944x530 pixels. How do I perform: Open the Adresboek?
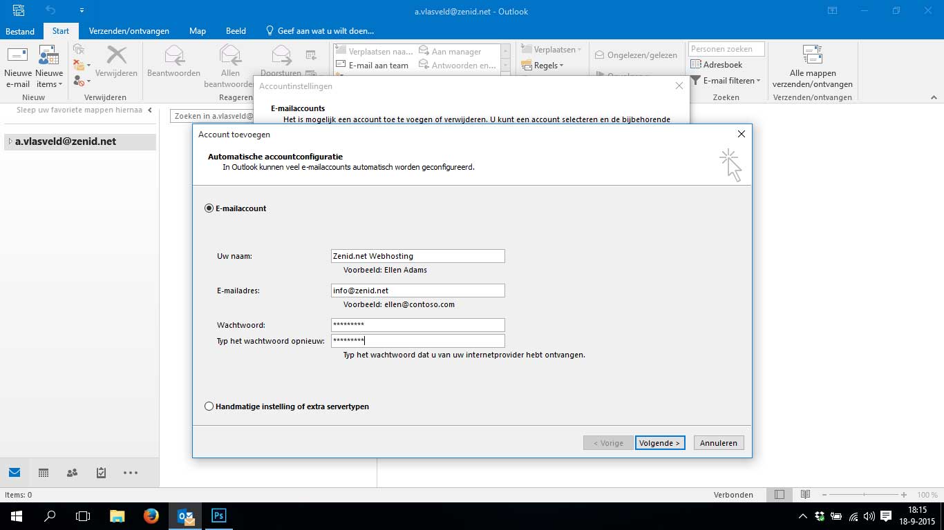[x=717, y=65]
